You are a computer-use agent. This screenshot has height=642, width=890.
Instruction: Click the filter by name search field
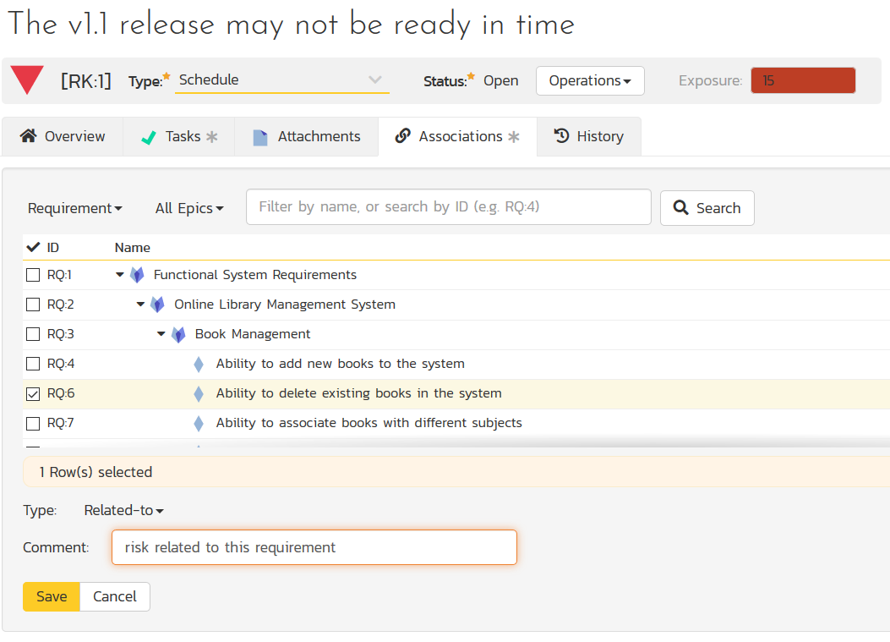tap(448, 207)
